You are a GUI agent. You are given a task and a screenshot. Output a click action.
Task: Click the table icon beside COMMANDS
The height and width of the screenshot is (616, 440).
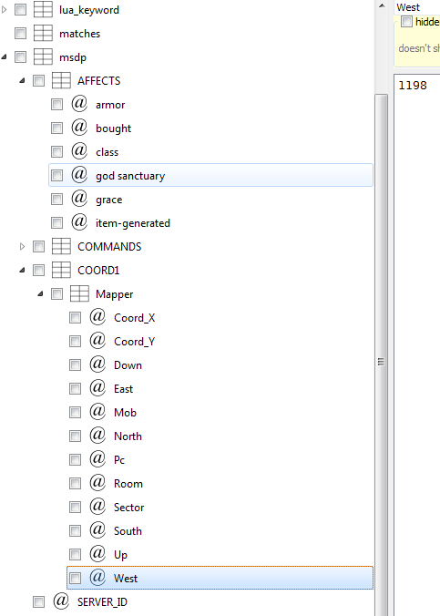[x=61, y=246]
